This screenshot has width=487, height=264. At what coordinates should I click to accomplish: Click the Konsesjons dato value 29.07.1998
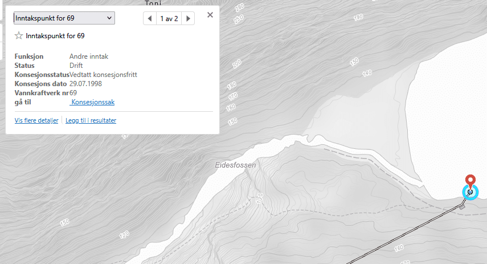(89, 84)
